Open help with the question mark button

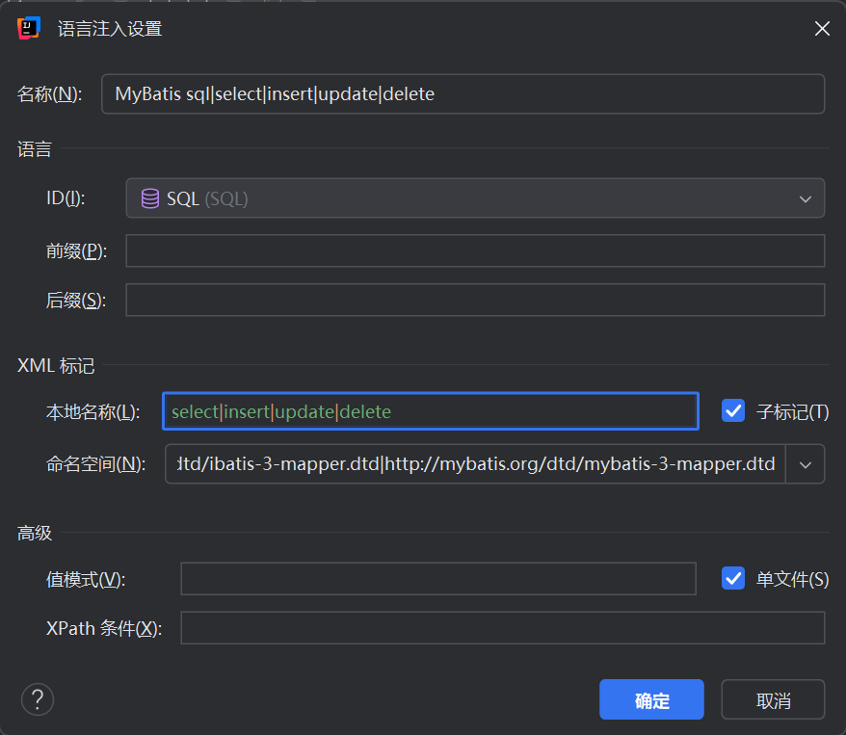[38, 699]
